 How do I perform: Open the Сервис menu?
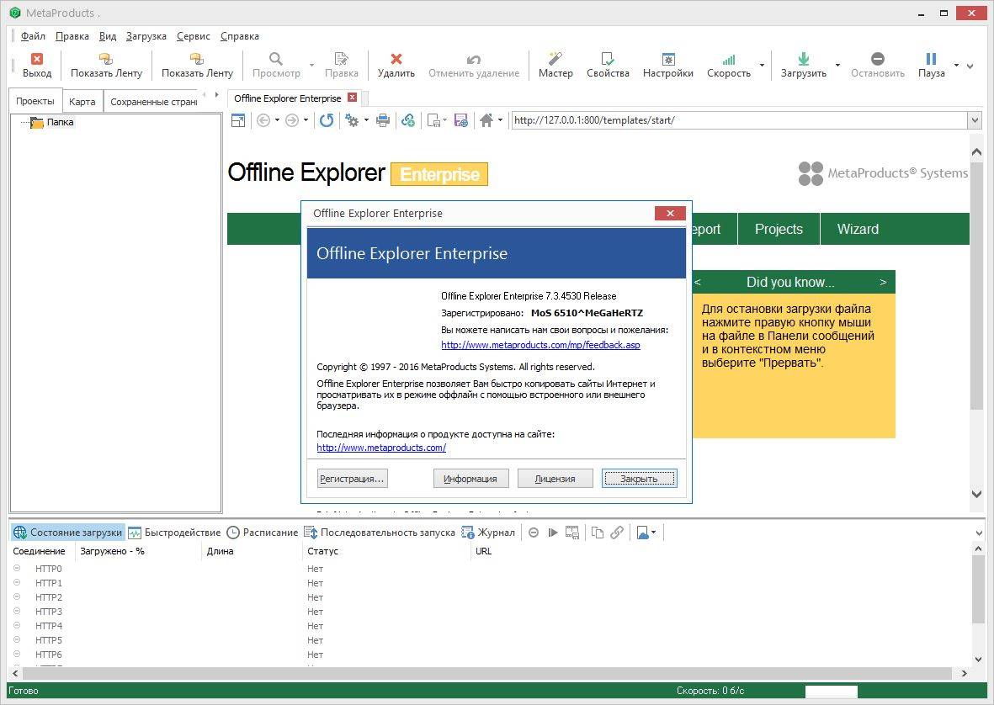[x=194, y=36]
